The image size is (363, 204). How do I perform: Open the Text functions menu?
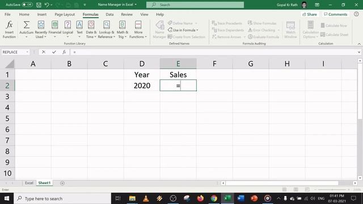pos(79,29)
